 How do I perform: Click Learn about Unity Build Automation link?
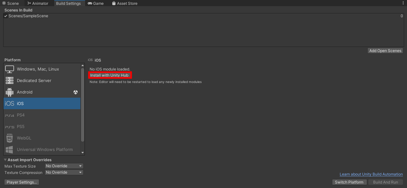point(371,174)
